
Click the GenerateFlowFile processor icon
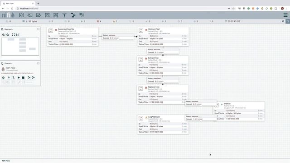point(51,31)
